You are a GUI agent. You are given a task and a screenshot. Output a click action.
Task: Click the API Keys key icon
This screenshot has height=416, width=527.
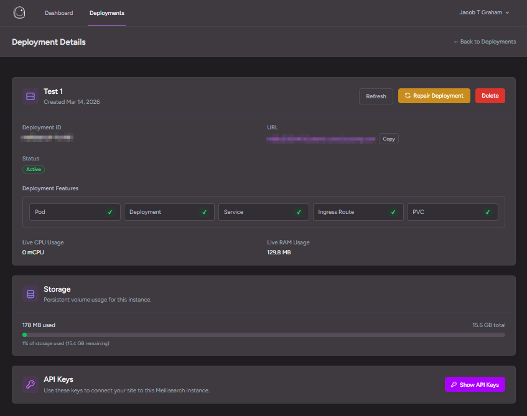click(30, 384)
